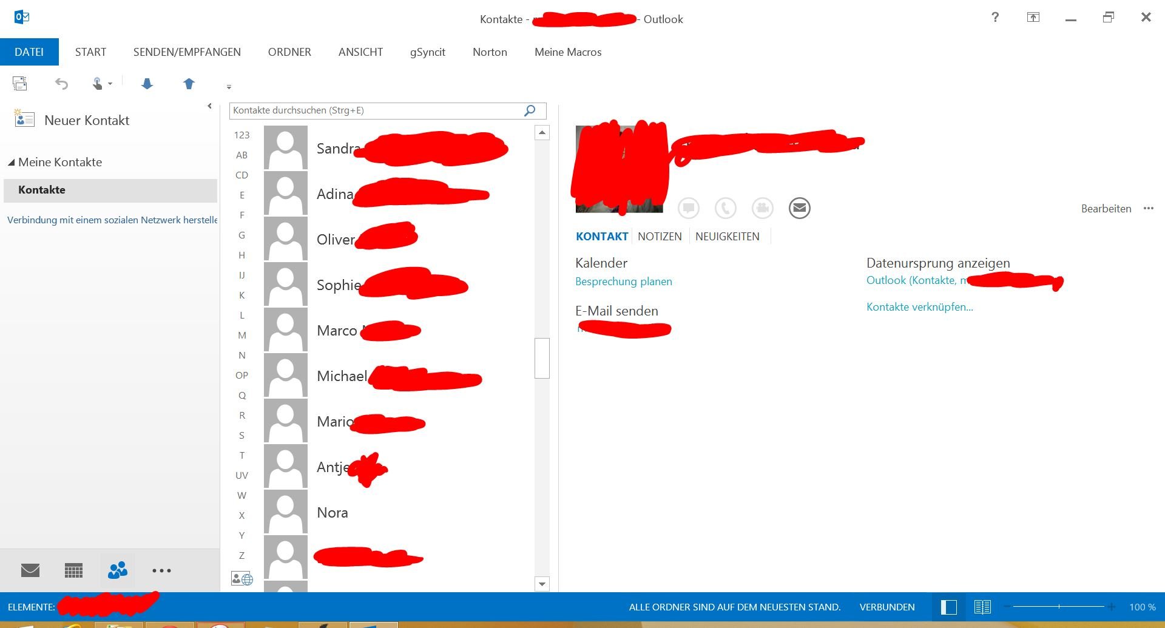Select contact Sandra in the list
This screenshot has height=628, width=1165.
397,148
